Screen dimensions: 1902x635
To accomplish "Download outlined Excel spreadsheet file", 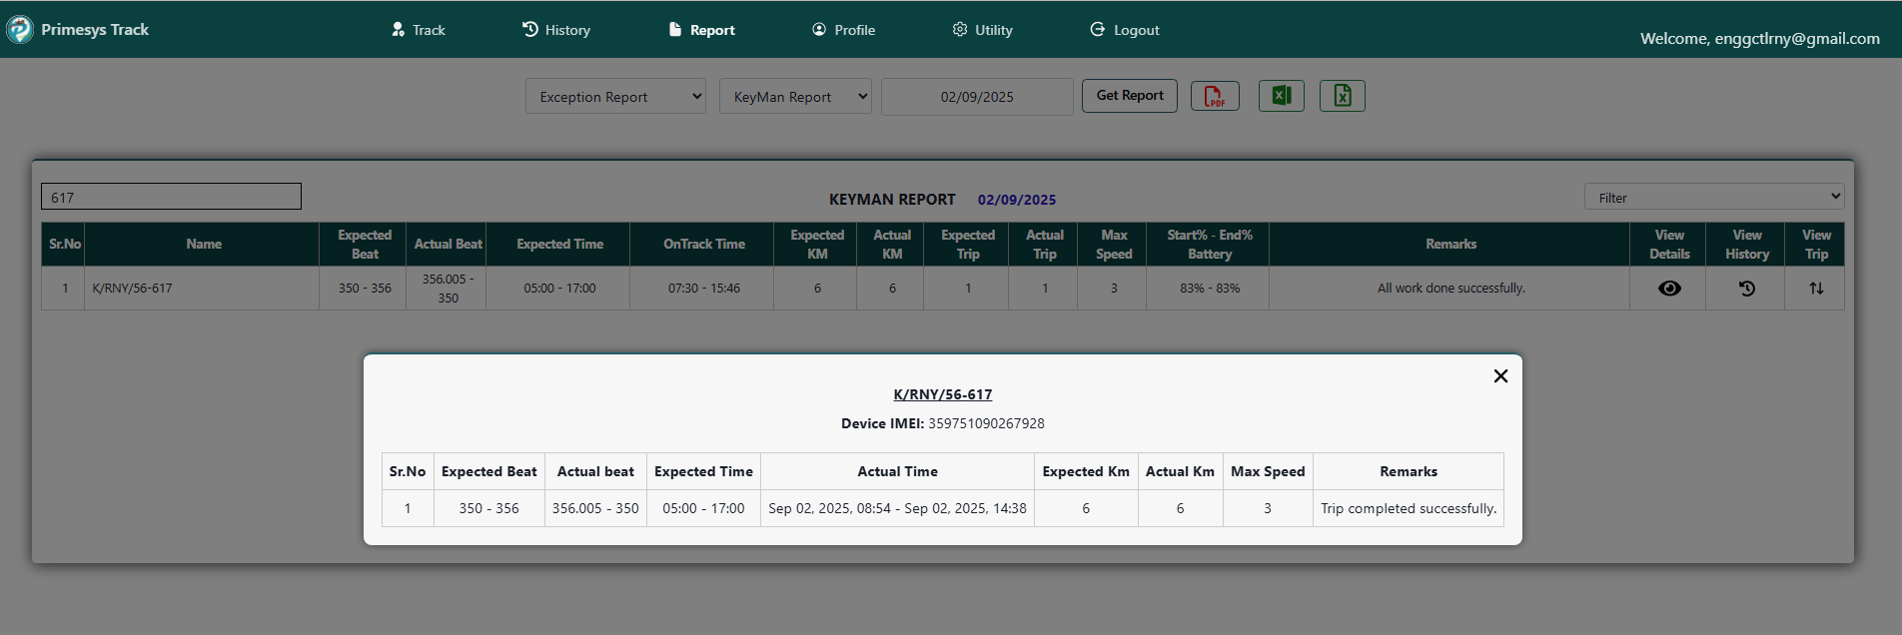I will [1342, 96].
